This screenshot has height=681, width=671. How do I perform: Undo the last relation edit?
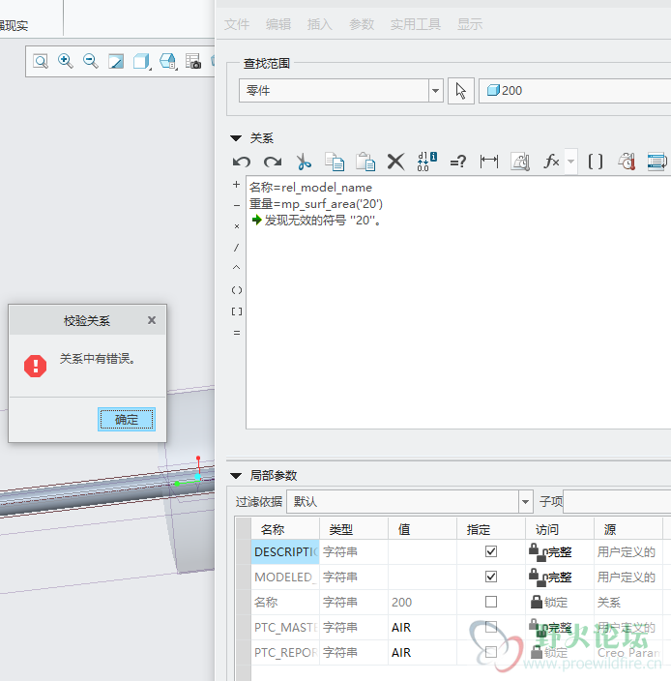pos(242,162)
